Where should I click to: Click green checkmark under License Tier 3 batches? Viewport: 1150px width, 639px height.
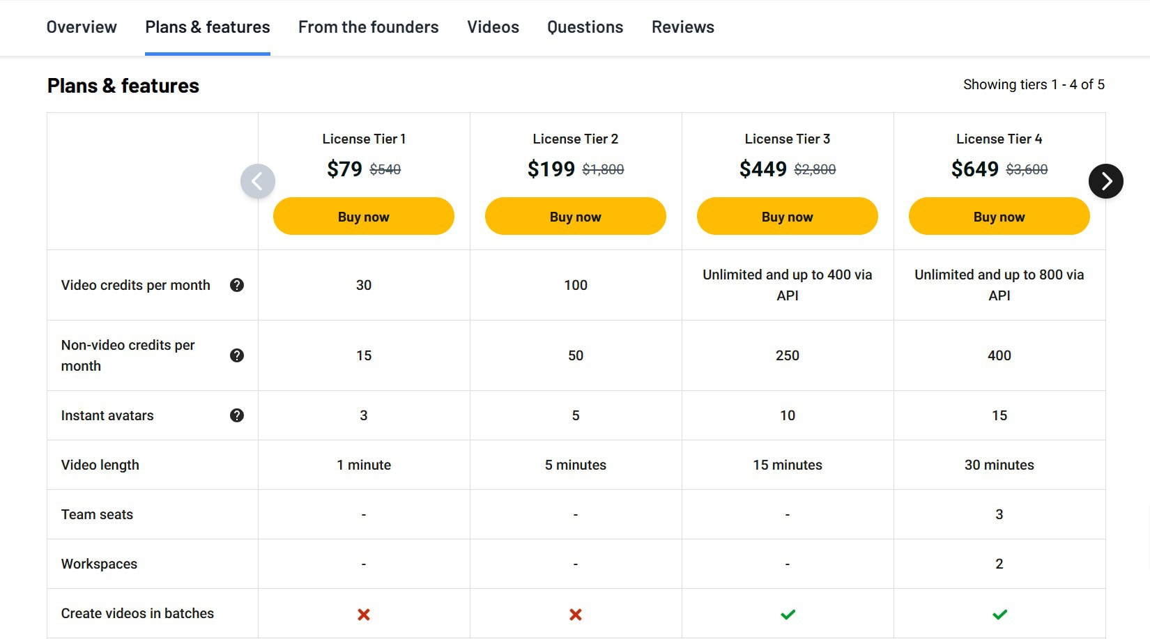click(788, 615)
